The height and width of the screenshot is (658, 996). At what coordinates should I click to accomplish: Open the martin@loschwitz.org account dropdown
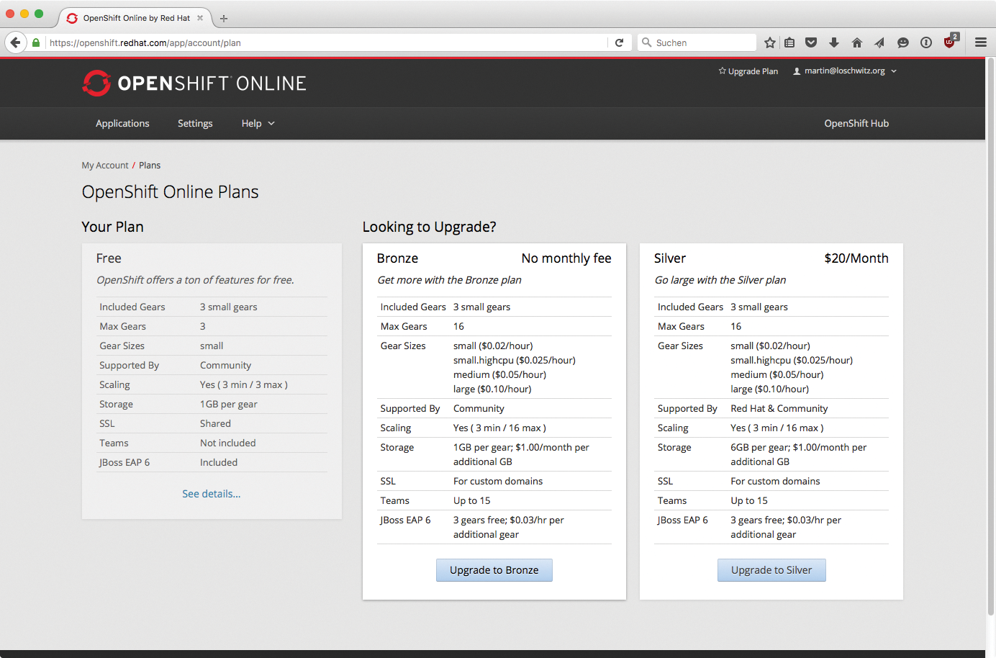coord(844,71)
